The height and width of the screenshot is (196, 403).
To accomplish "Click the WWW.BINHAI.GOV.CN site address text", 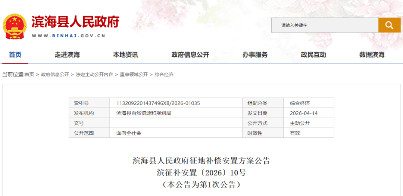I will click(x=68, y=36).
